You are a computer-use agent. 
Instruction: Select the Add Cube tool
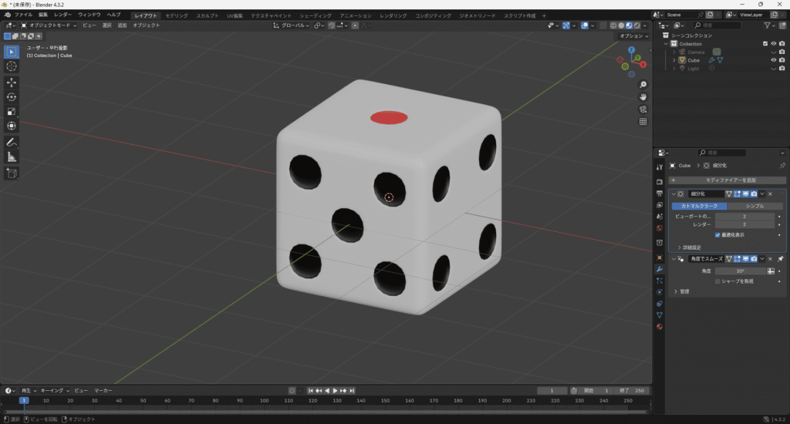coord(11,173)
